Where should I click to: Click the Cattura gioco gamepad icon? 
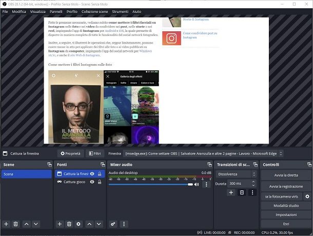pos(60,182)
